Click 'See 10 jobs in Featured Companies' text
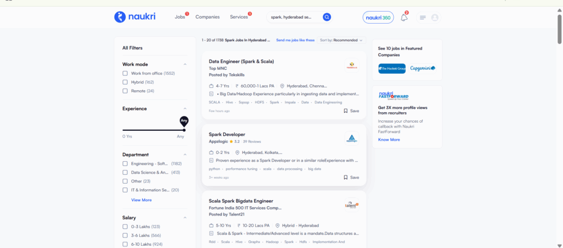 (400, 52)
